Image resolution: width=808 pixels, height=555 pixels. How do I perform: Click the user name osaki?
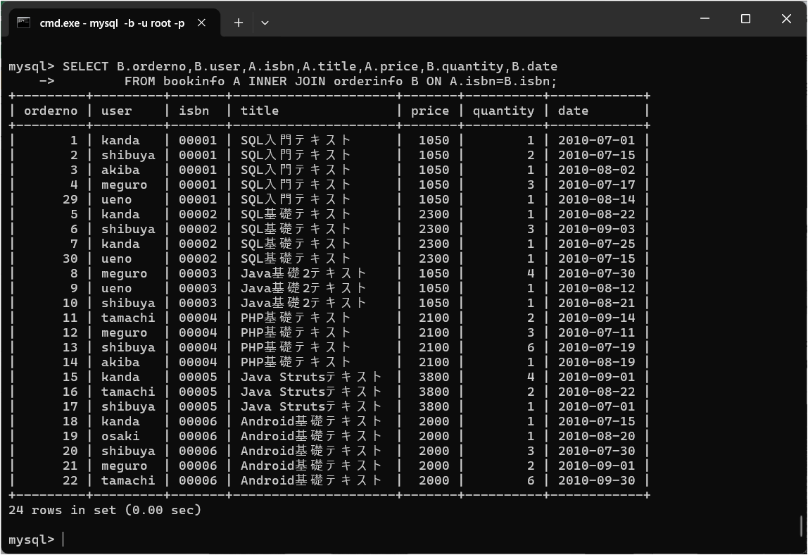pos(120,436)
